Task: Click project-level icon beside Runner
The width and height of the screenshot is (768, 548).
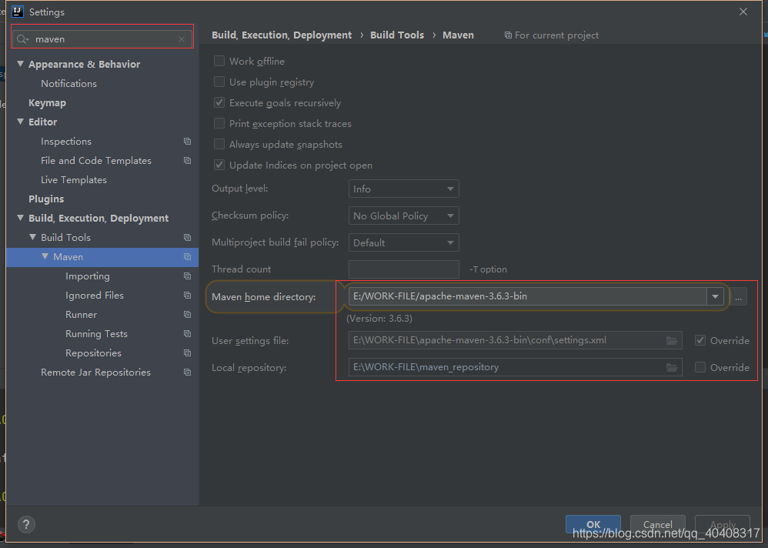Action: pos(187,314)
